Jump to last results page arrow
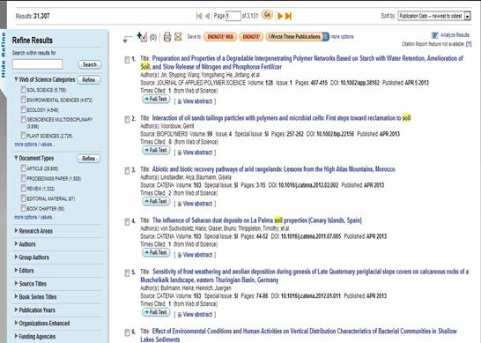The width and height of the screenshot is (481, 343). click(x=288, y=16)
